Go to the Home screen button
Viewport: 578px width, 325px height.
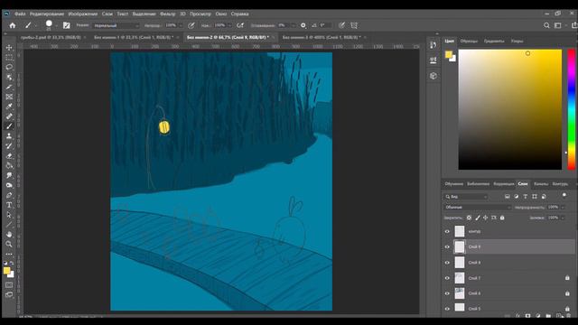(13, 25)
